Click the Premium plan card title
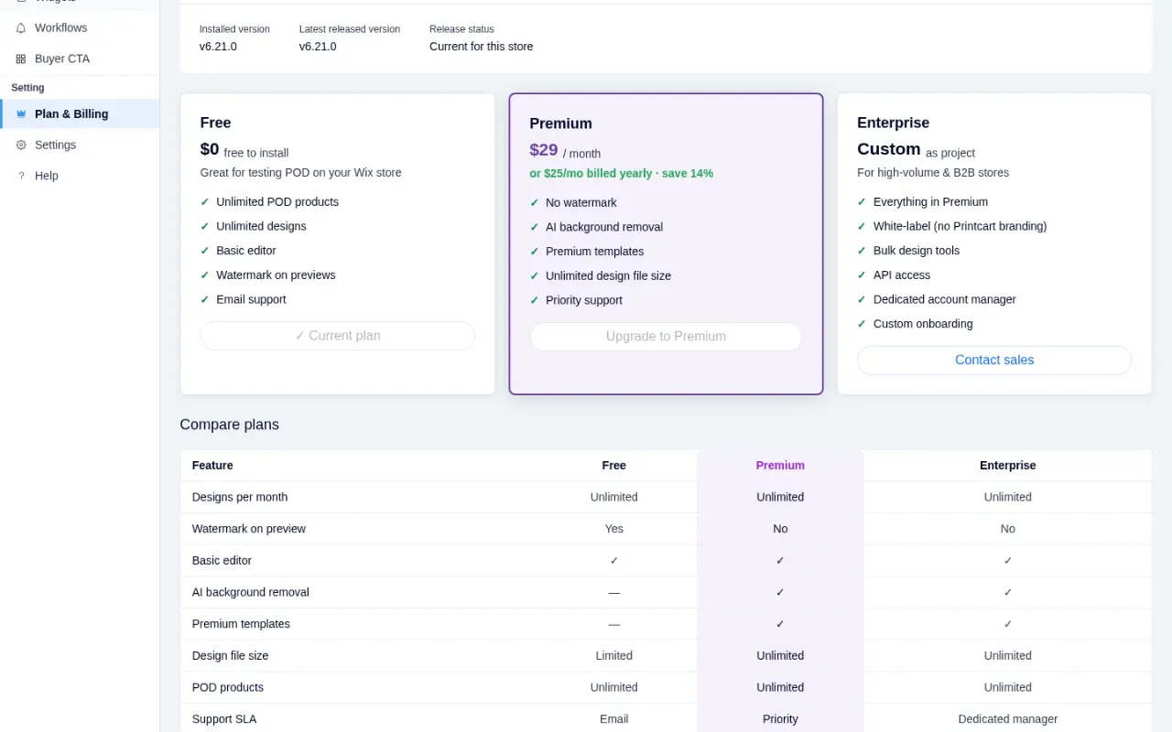Viewport: 1172px width, 732px height. (560, 124)
